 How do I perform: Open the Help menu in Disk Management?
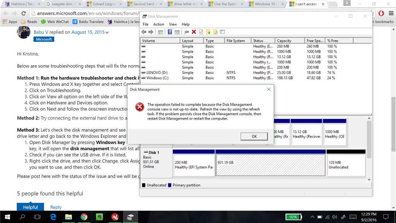point(185,24)
